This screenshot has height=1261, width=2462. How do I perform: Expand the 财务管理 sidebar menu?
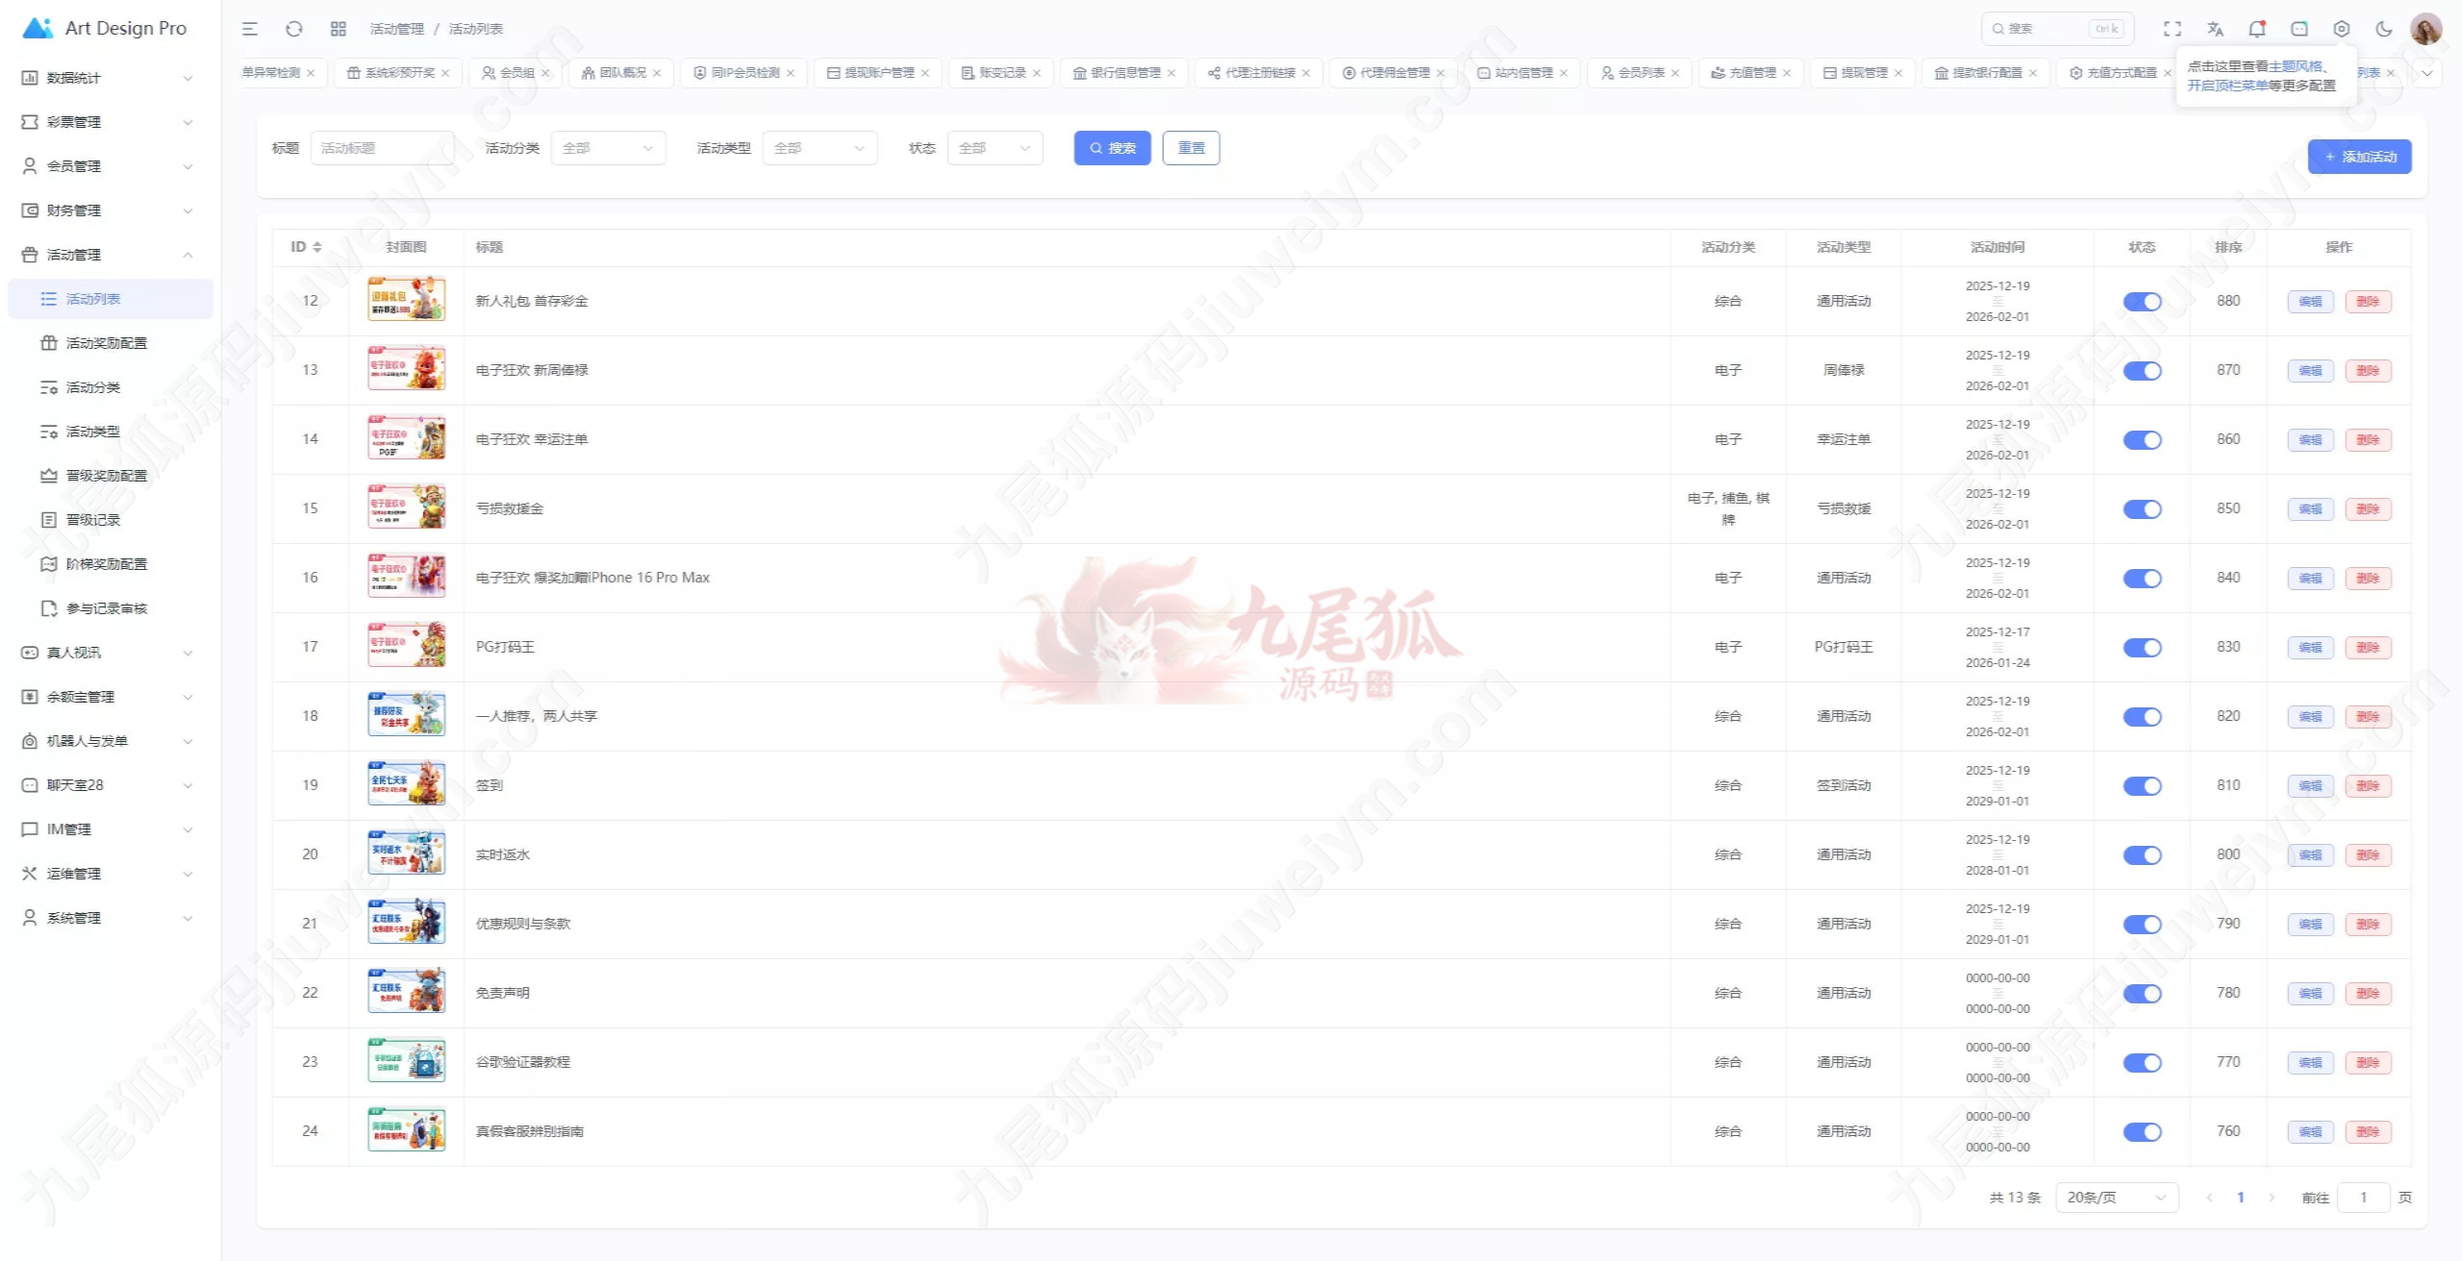coord(108,210)
